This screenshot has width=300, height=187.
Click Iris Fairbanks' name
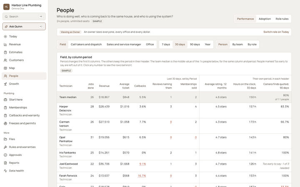(x=67, y=153)
